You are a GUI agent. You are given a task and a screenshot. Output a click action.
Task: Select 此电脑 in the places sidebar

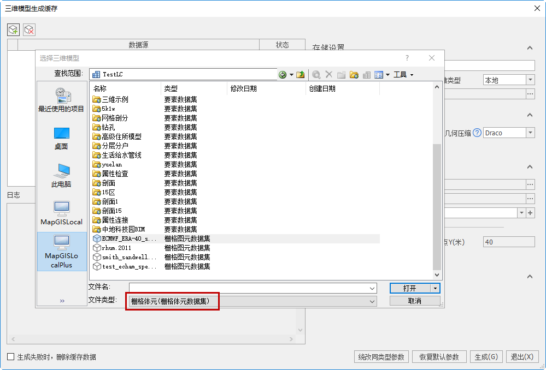tap(61, 176)
